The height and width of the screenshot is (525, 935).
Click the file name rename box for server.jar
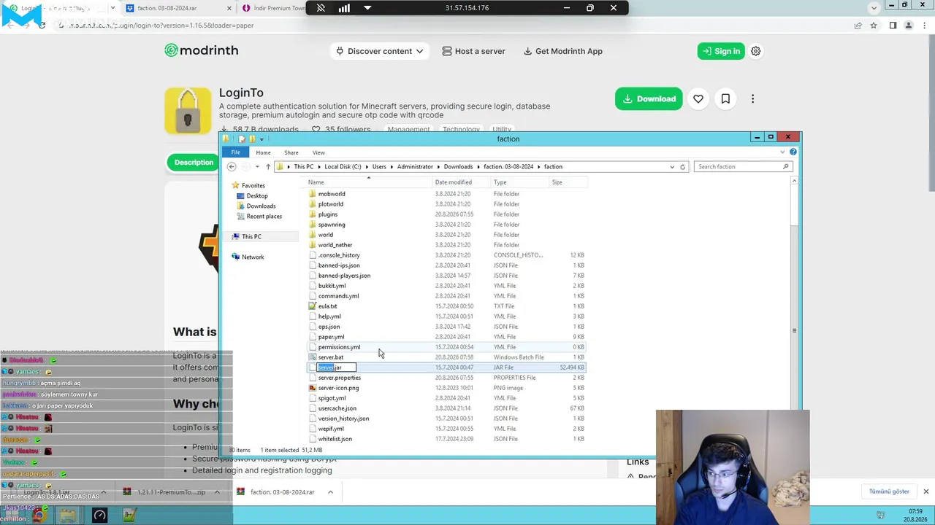pyautogui.click(x=337, y=367)
